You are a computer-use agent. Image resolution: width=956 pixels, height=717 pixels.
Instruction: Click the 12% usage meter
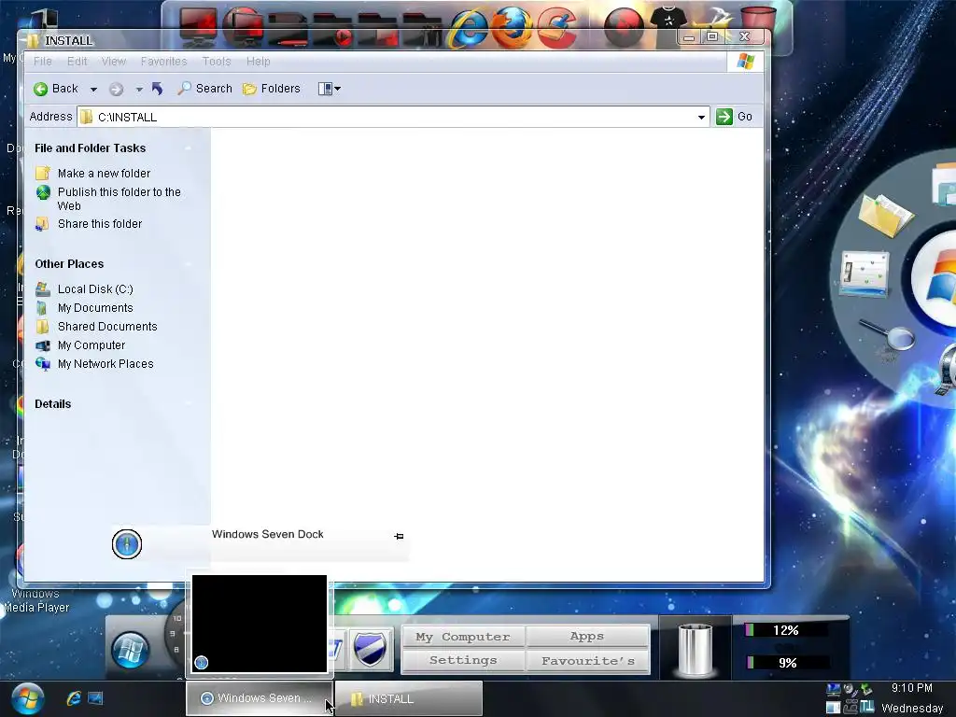(786, 630)
